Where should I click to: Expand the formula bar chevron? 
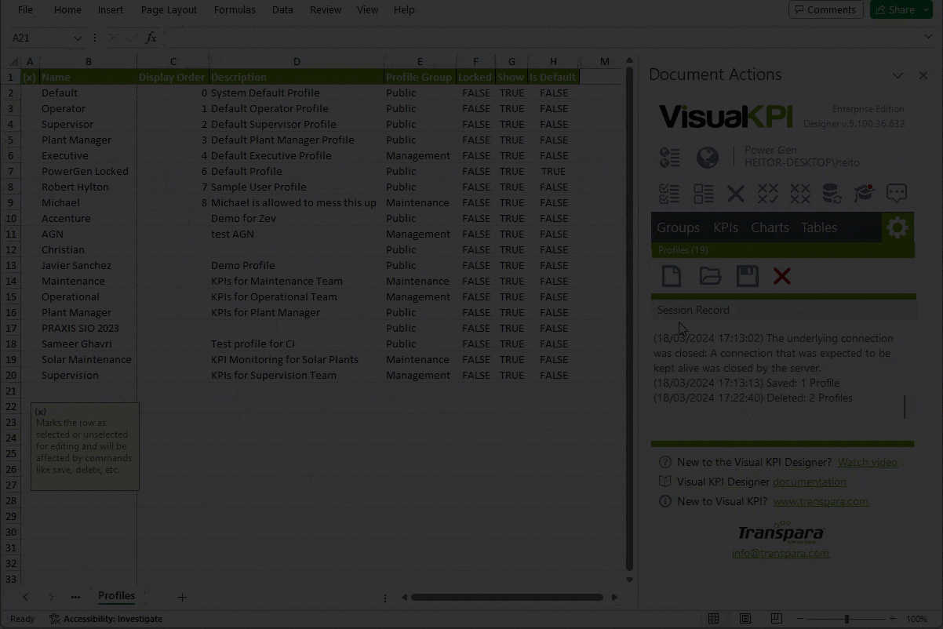928,37
